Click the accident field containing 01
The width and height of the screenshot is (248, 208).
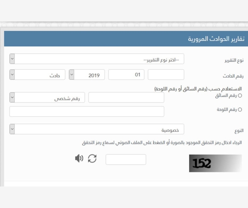point(126,74)
